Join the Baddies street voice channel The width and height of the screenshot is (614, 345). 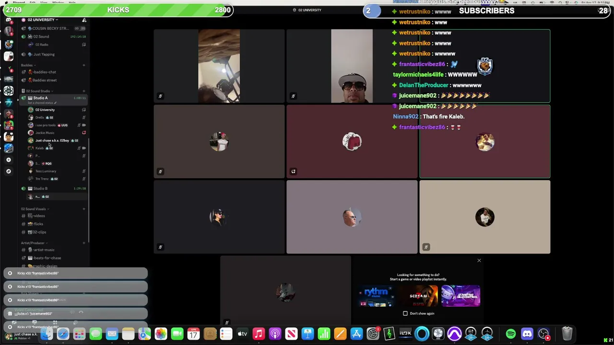pyautogui.click(x=53, y=80)
